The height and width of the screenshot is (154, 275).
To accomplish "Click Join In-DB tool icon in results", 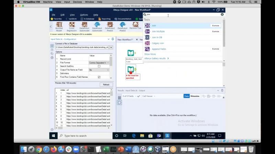I will [147, 37].
